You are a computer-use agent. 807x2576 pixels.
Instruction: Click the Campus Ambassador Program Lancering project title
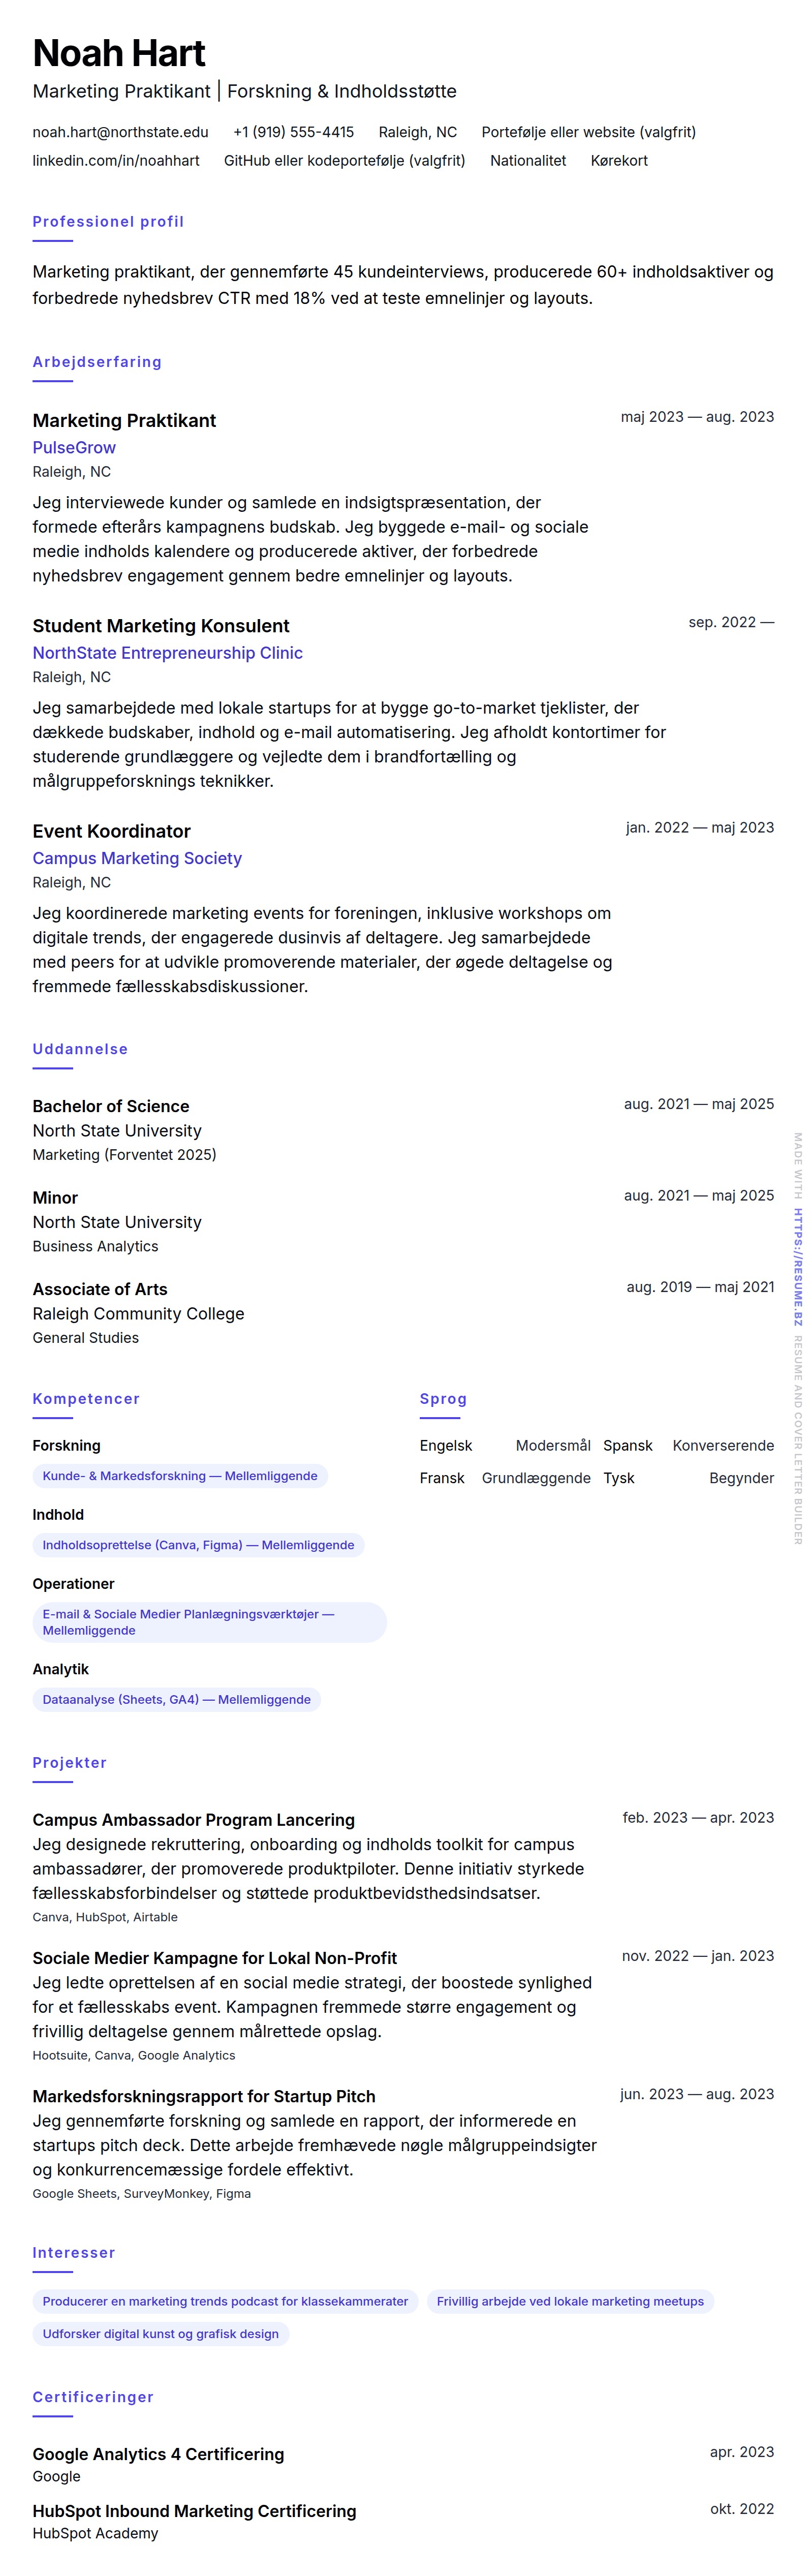point(193,1820)
